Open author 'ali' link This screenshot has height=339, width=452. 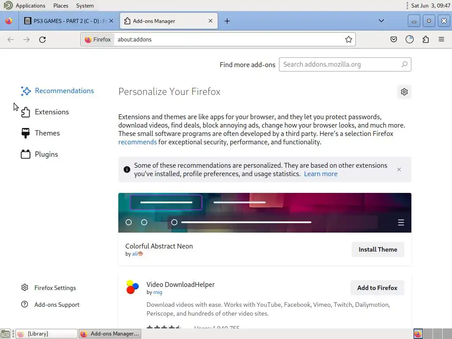[137, 254]
